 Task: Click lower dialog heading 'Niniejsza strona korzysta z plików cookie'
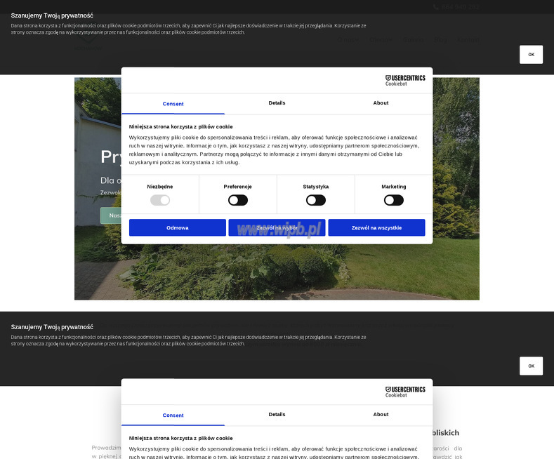click(180, 438)
